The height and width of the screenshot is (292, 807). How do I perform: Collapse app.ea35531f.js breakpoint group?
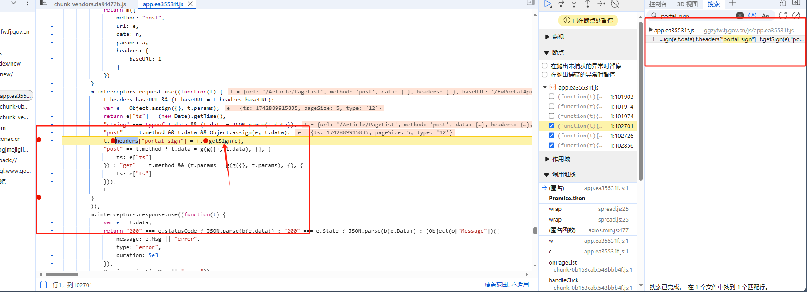coord(545,87)
